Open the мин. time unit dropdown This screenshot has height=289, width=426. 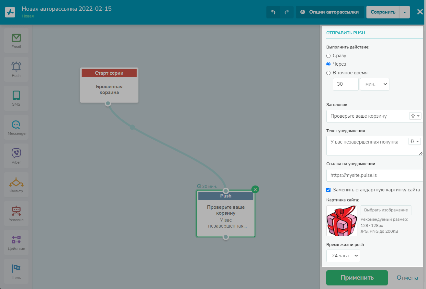(x=375, y=84)
